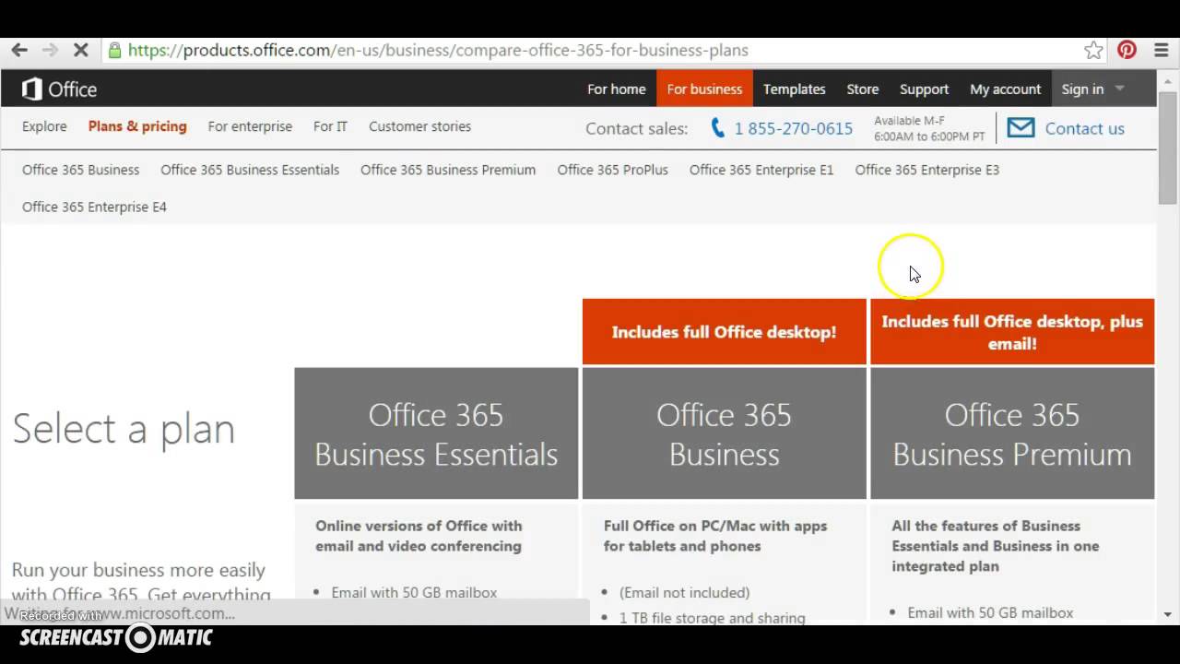Select the gray Office 365 Business plan header
Viewport: 1180px width, 664px height.
coord(724,433)
